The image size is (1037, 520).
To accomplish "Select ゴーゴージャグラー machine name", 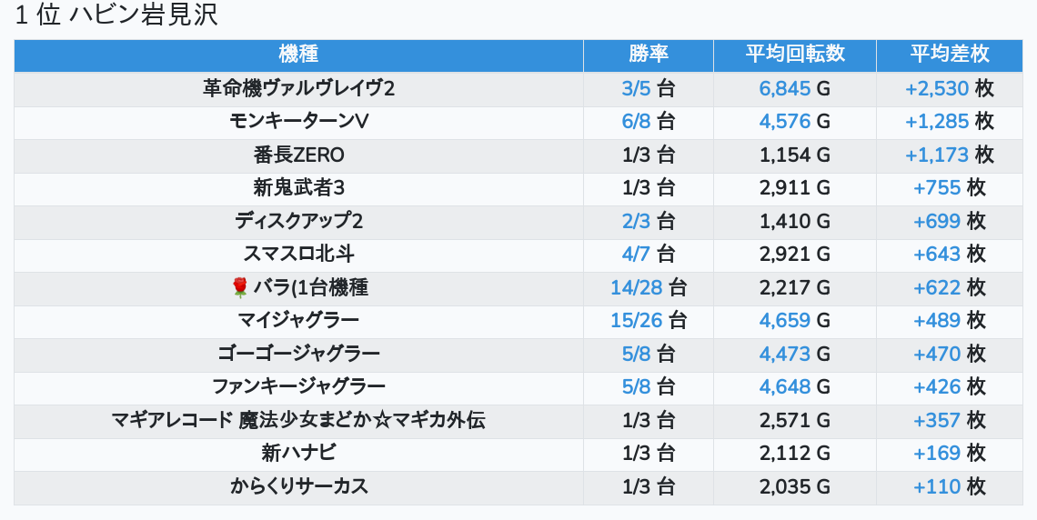I will [298, 354].
